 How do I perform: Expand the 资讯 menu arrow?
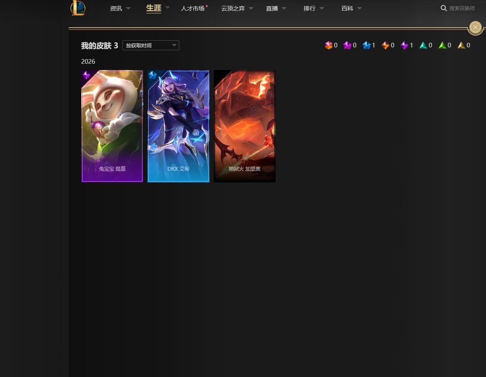pyautogui.click(x=128, y=8)
